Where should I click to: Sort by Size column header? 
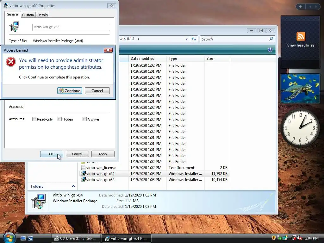[217, 59]
